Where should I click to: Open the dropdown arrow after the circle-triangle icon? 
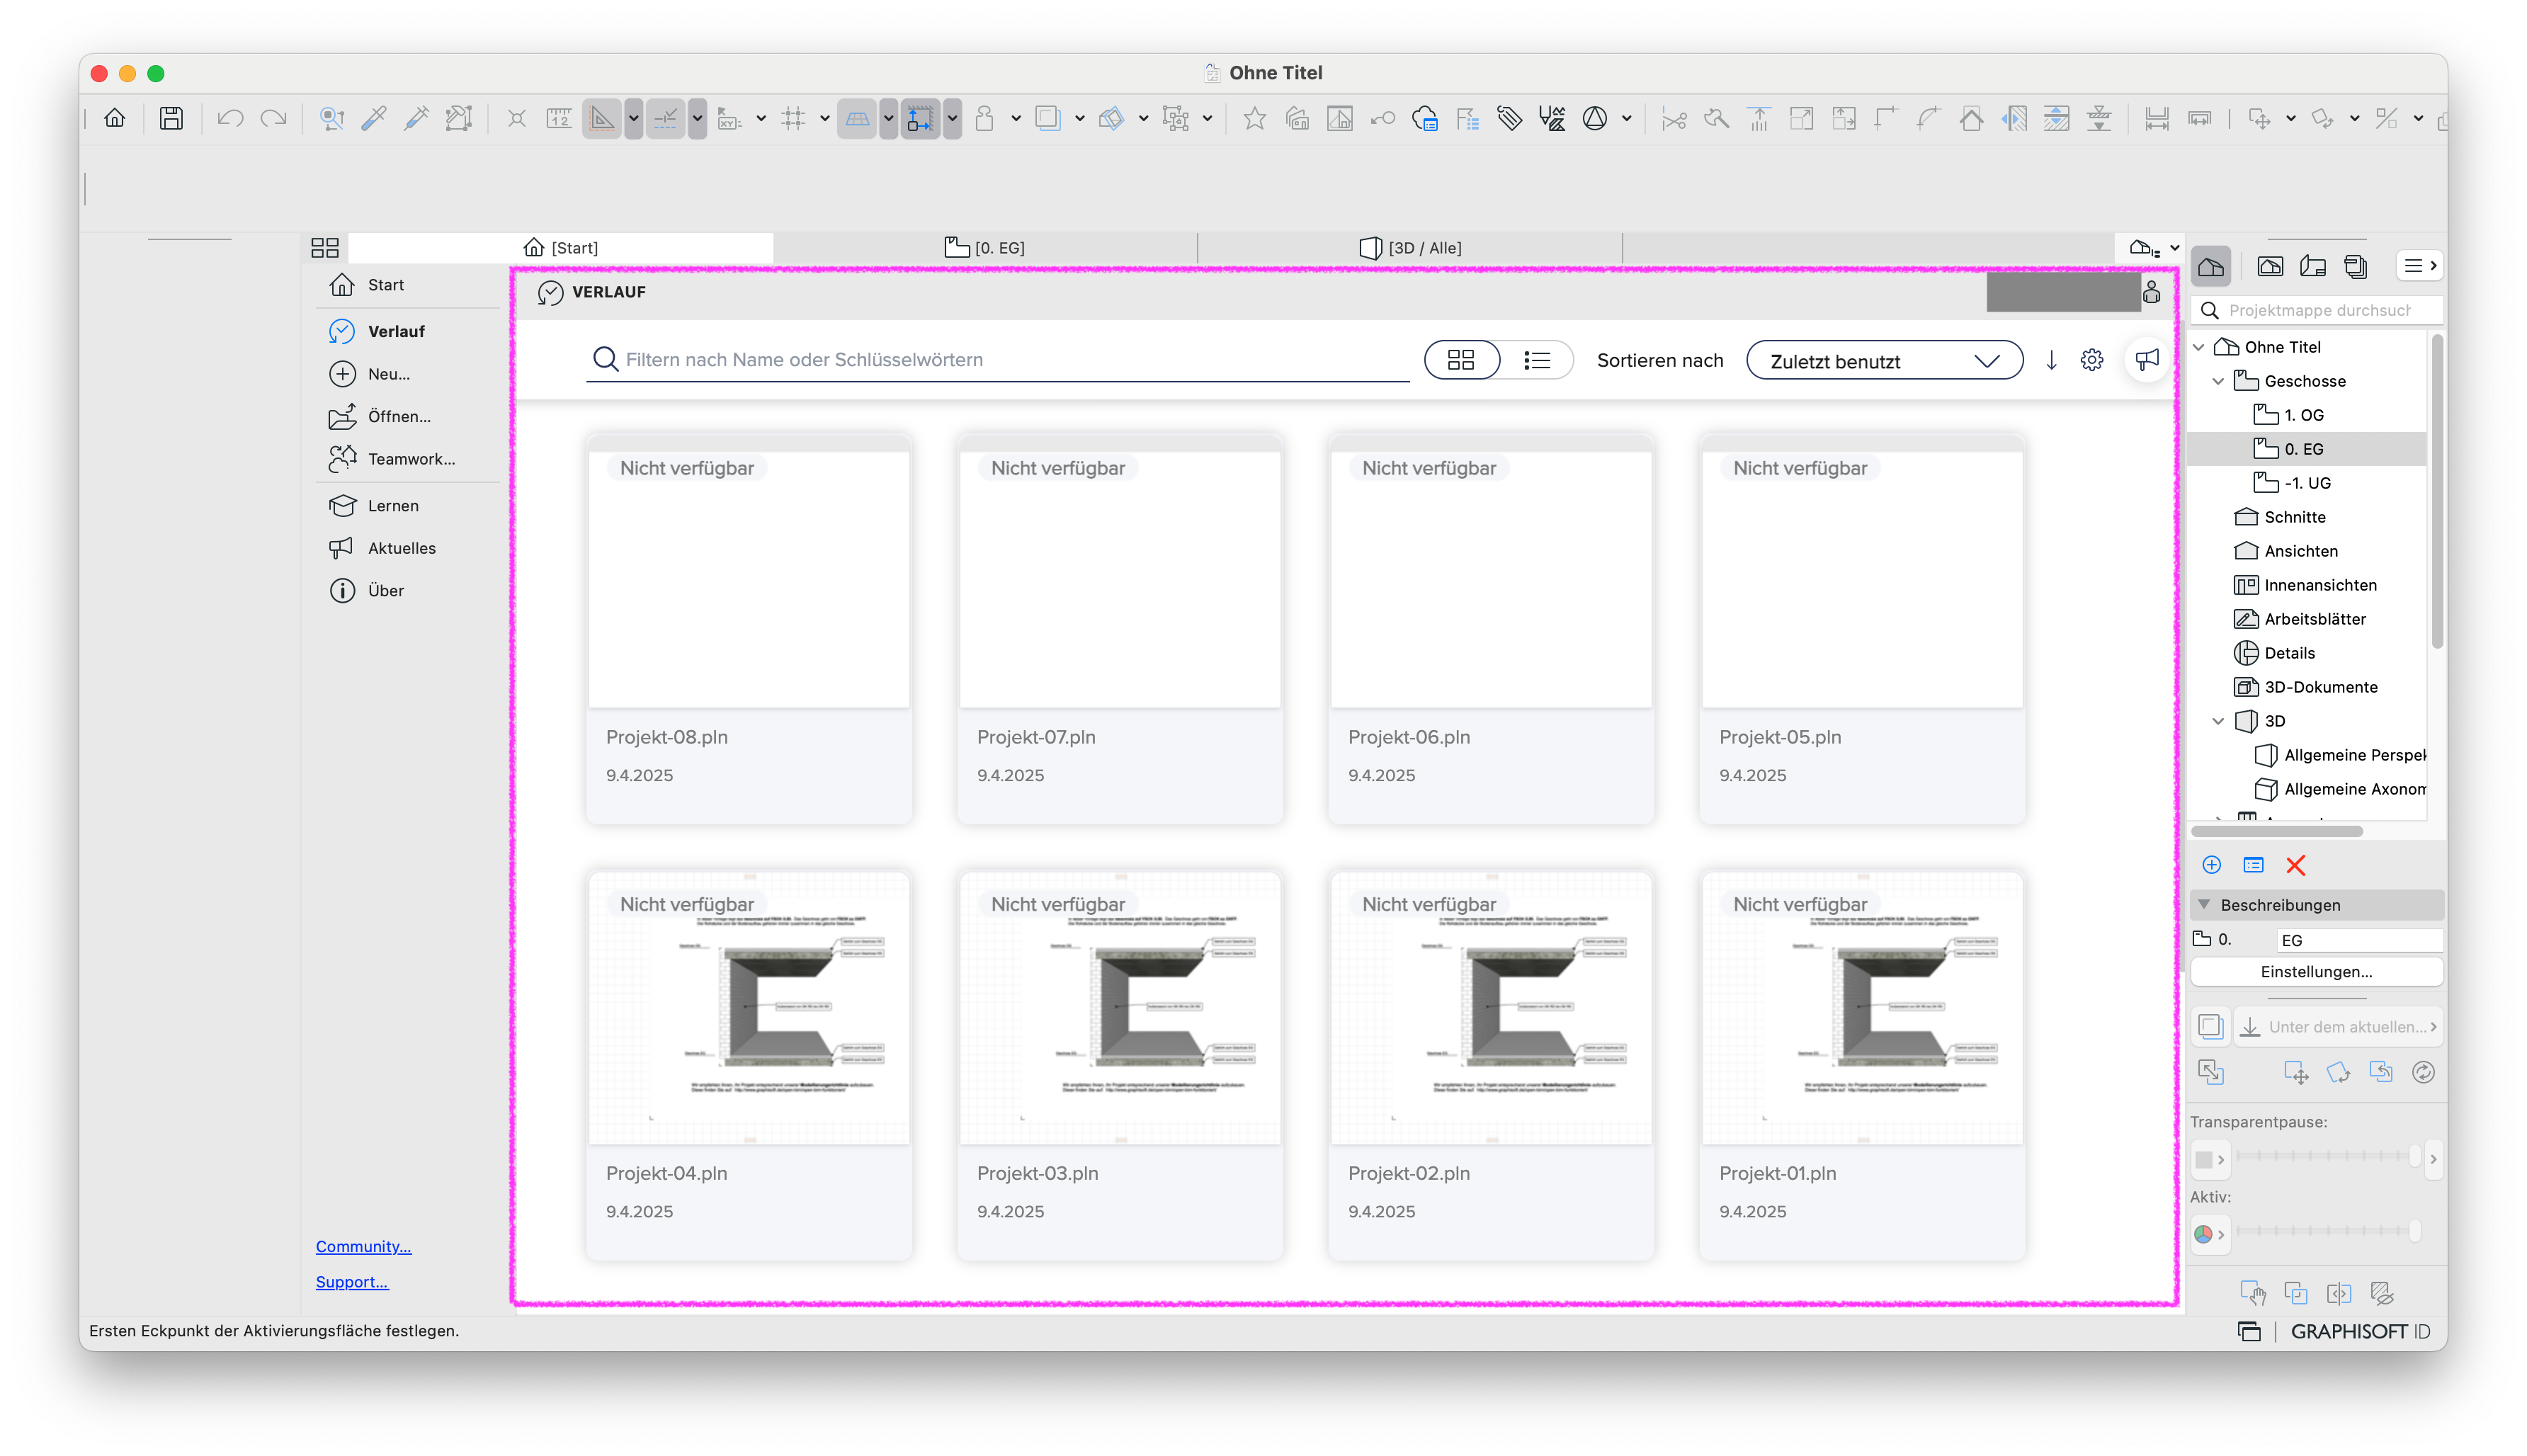[x=1626, y=118]
